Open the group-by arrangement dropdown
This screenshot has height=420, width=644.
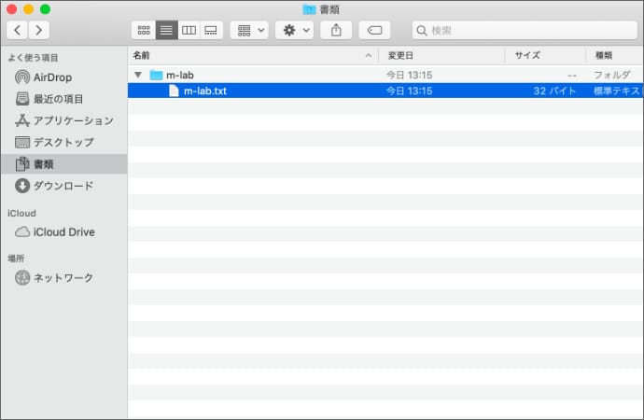point(249,30)
